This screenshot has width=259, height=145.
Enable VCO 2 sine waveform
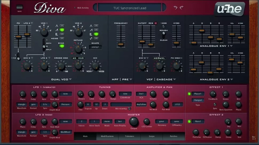(96, 38)
